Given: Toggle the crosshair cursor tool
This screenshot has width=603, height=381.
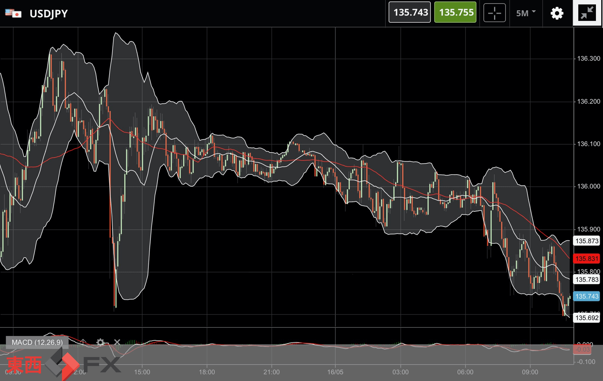Looking at the screenshot, I should pyautogui.click(x=494, y=13).
